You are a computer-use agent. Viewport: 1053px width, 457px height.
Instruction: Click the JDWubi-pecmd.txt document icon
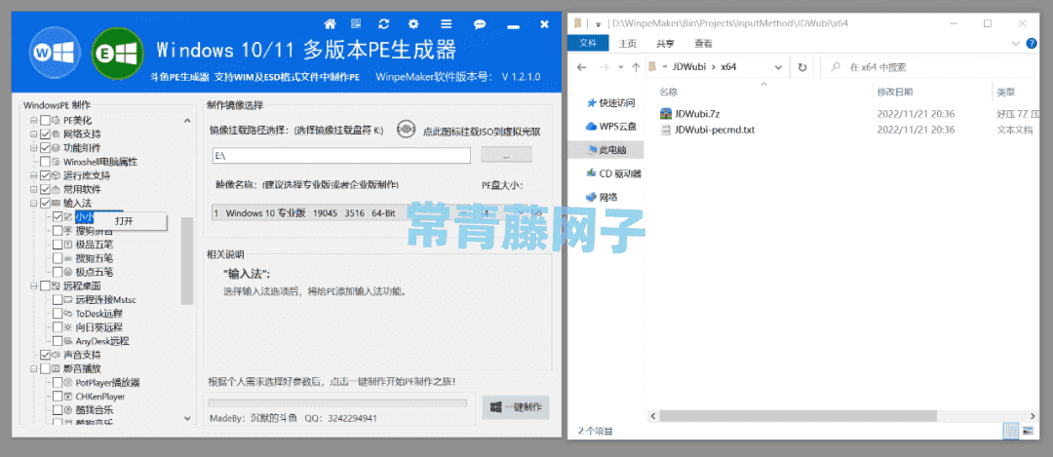[x=666, y=130]
